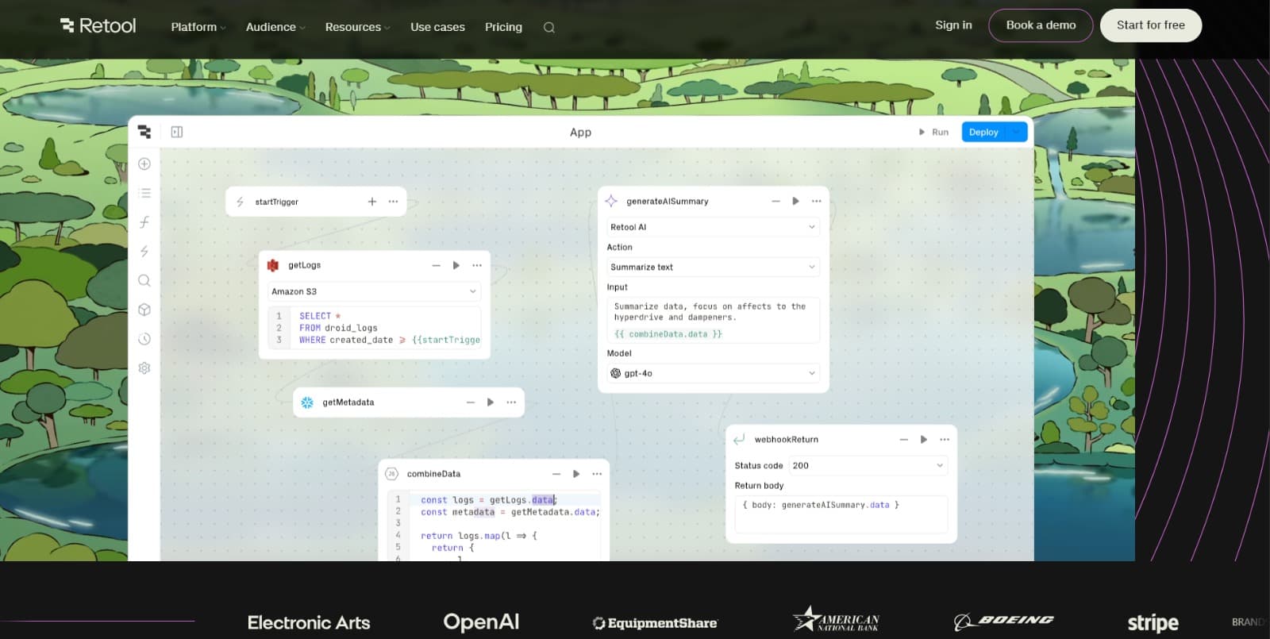Open the history clock sidebar icon
Image resolution: width=1270 pixels, height=639 pixels.
pyautogui.click(x=144, y=339)
